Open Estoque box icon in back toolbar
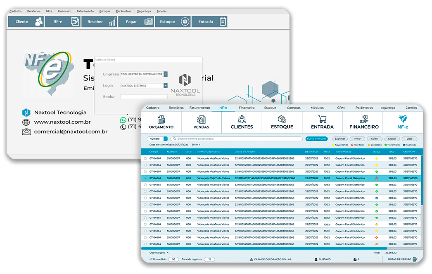The height and width of the screenshot is (274, 432). 185,21
